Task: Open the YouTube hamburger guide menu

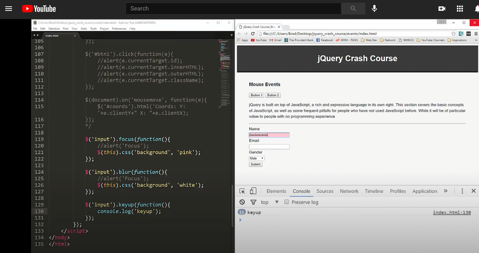Action: coord(9,9)
